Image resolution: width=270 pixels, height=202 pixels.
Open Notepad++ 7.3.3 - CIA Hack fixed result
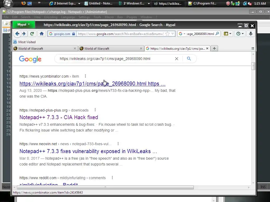pos(59,117)
